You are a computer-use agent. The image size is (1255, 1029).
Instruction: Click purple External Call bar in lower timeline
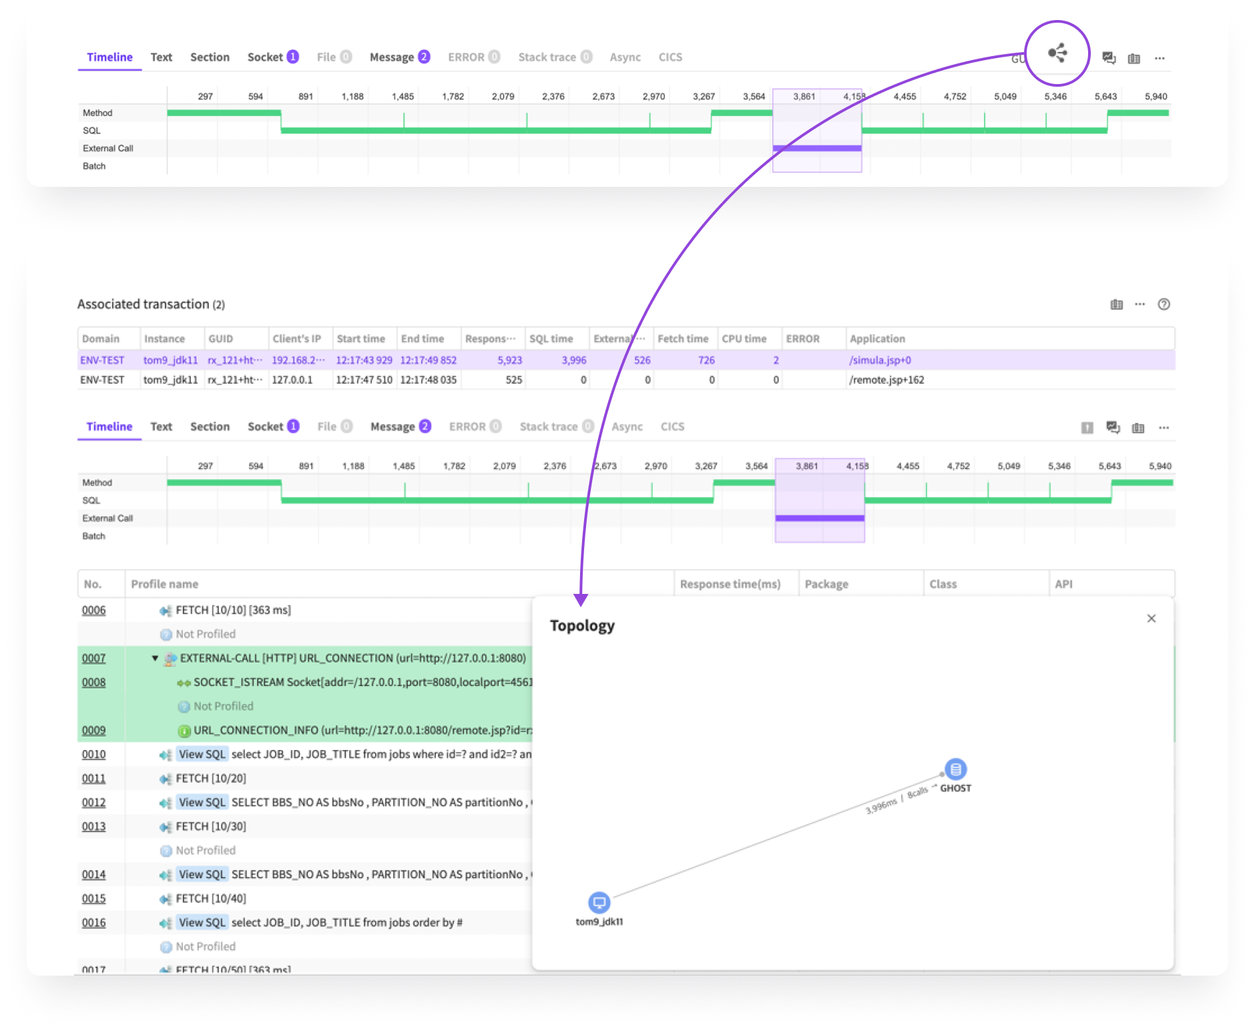[819, 518]
